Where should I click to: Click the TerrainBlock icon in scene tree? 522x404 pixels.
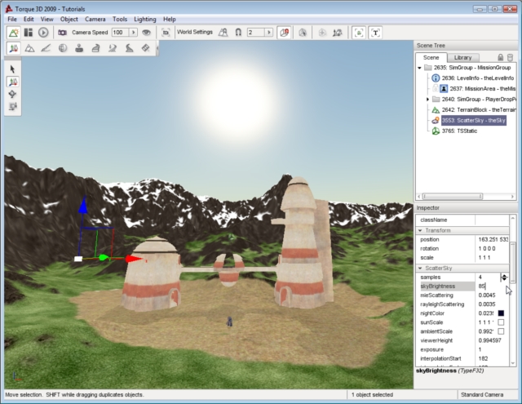(436, 109)
